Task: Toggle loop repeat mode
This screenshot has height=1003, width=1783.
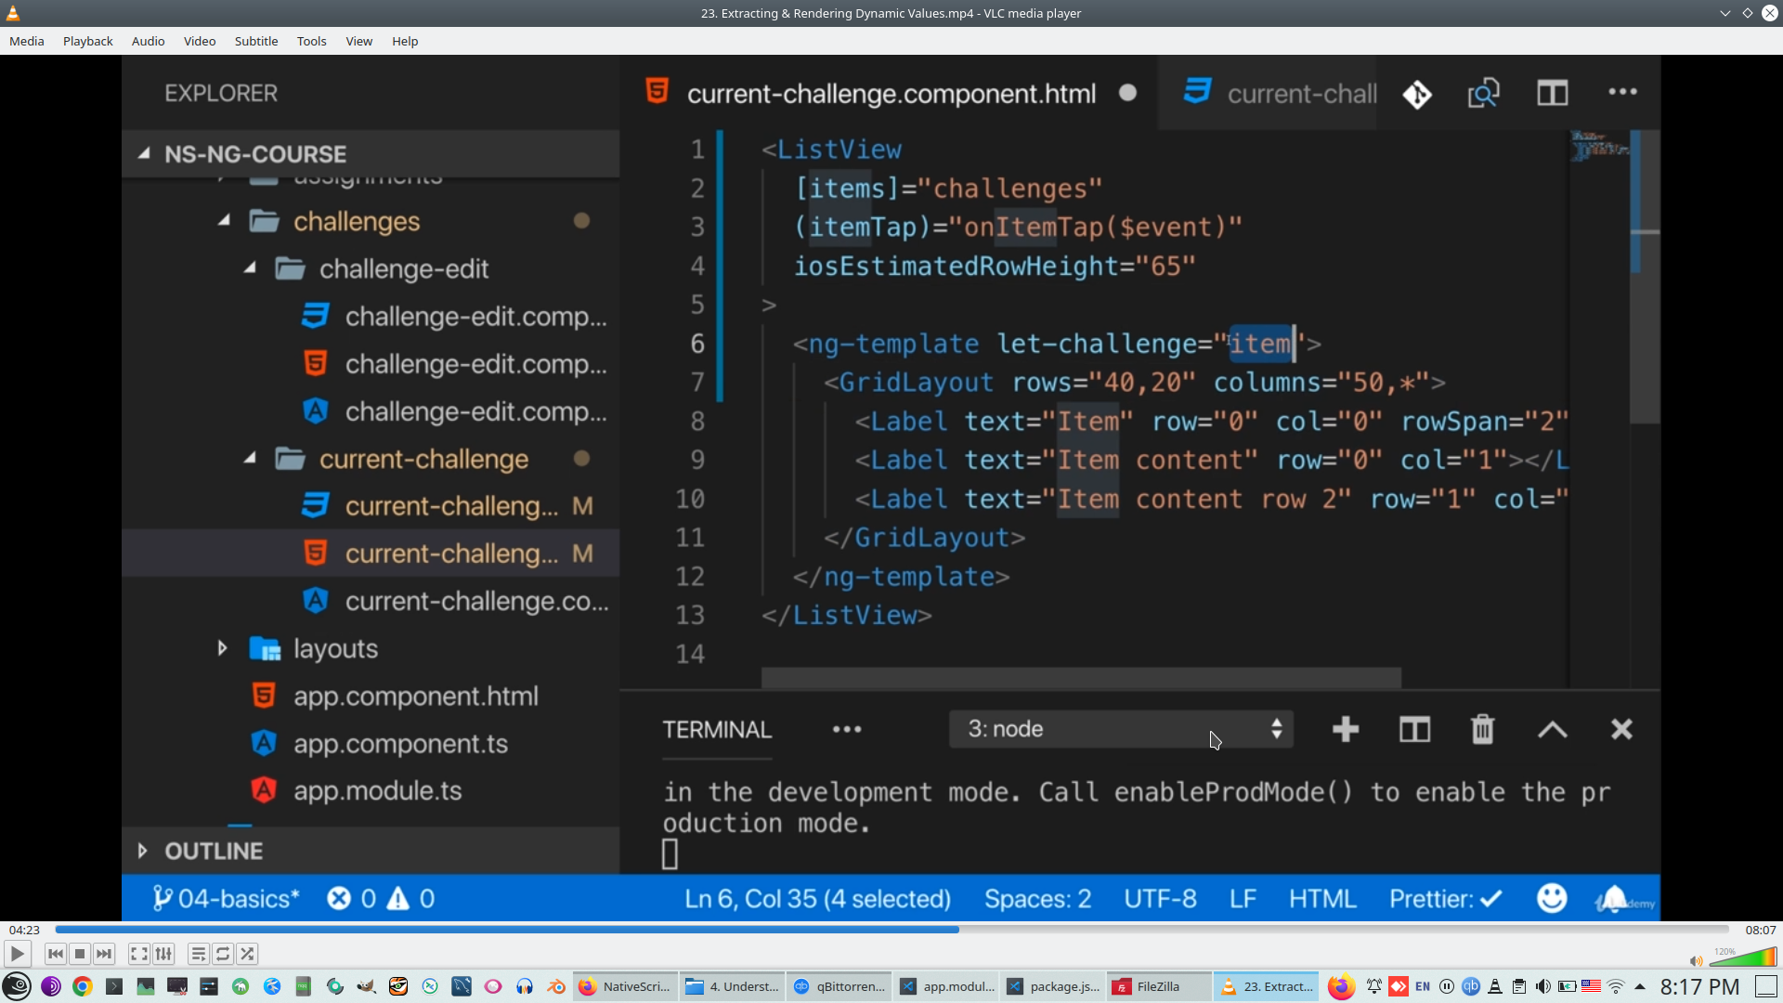Action: 223,954
